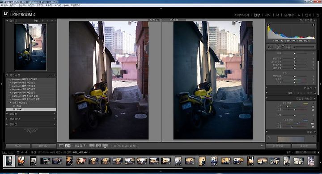Open second window button numbered 2

11,152
